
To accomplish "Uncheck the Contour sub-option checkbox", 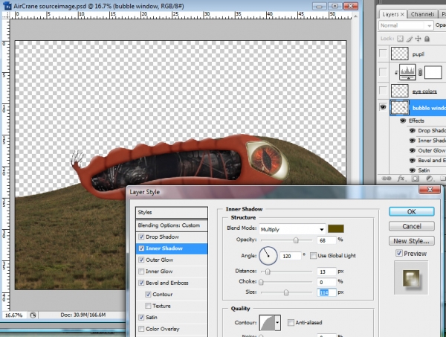I will (148, 295).
